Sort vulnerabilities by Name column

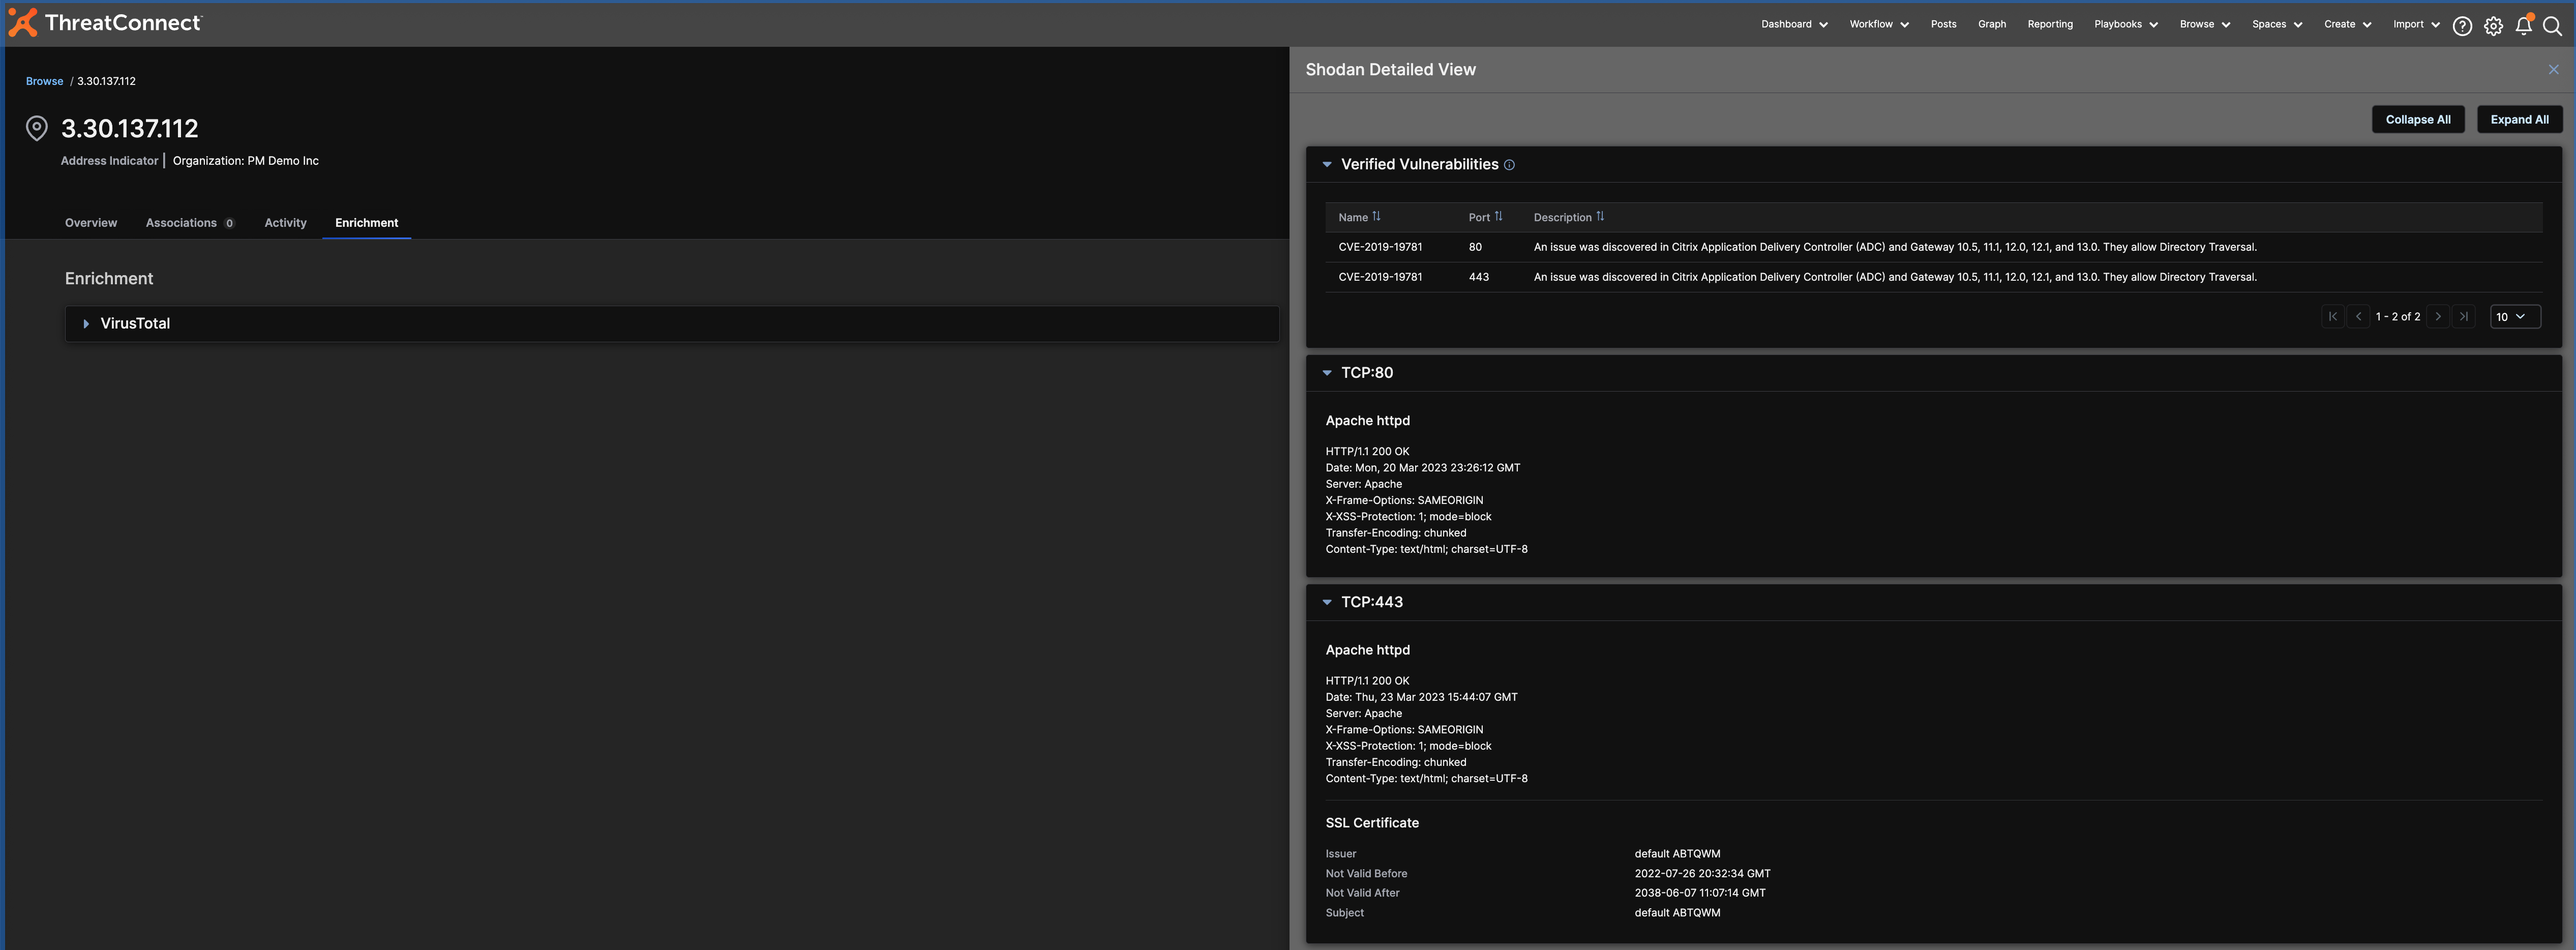pos(1376,217)
